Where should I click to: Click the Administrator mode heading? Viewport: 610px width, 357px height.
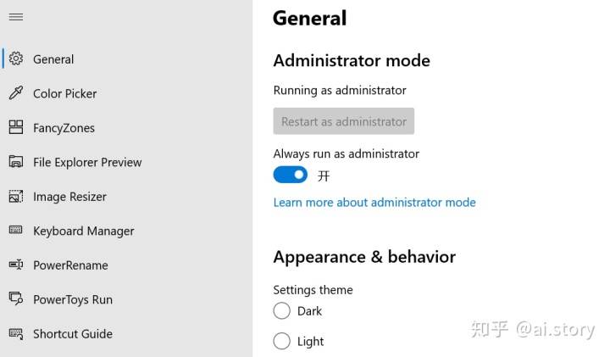pos(352,61)
